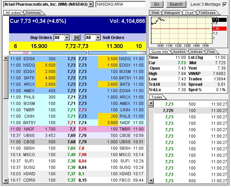Select the AMEX 400 buy order row
This screenshot has width=231, height=187.
(43, 91)
